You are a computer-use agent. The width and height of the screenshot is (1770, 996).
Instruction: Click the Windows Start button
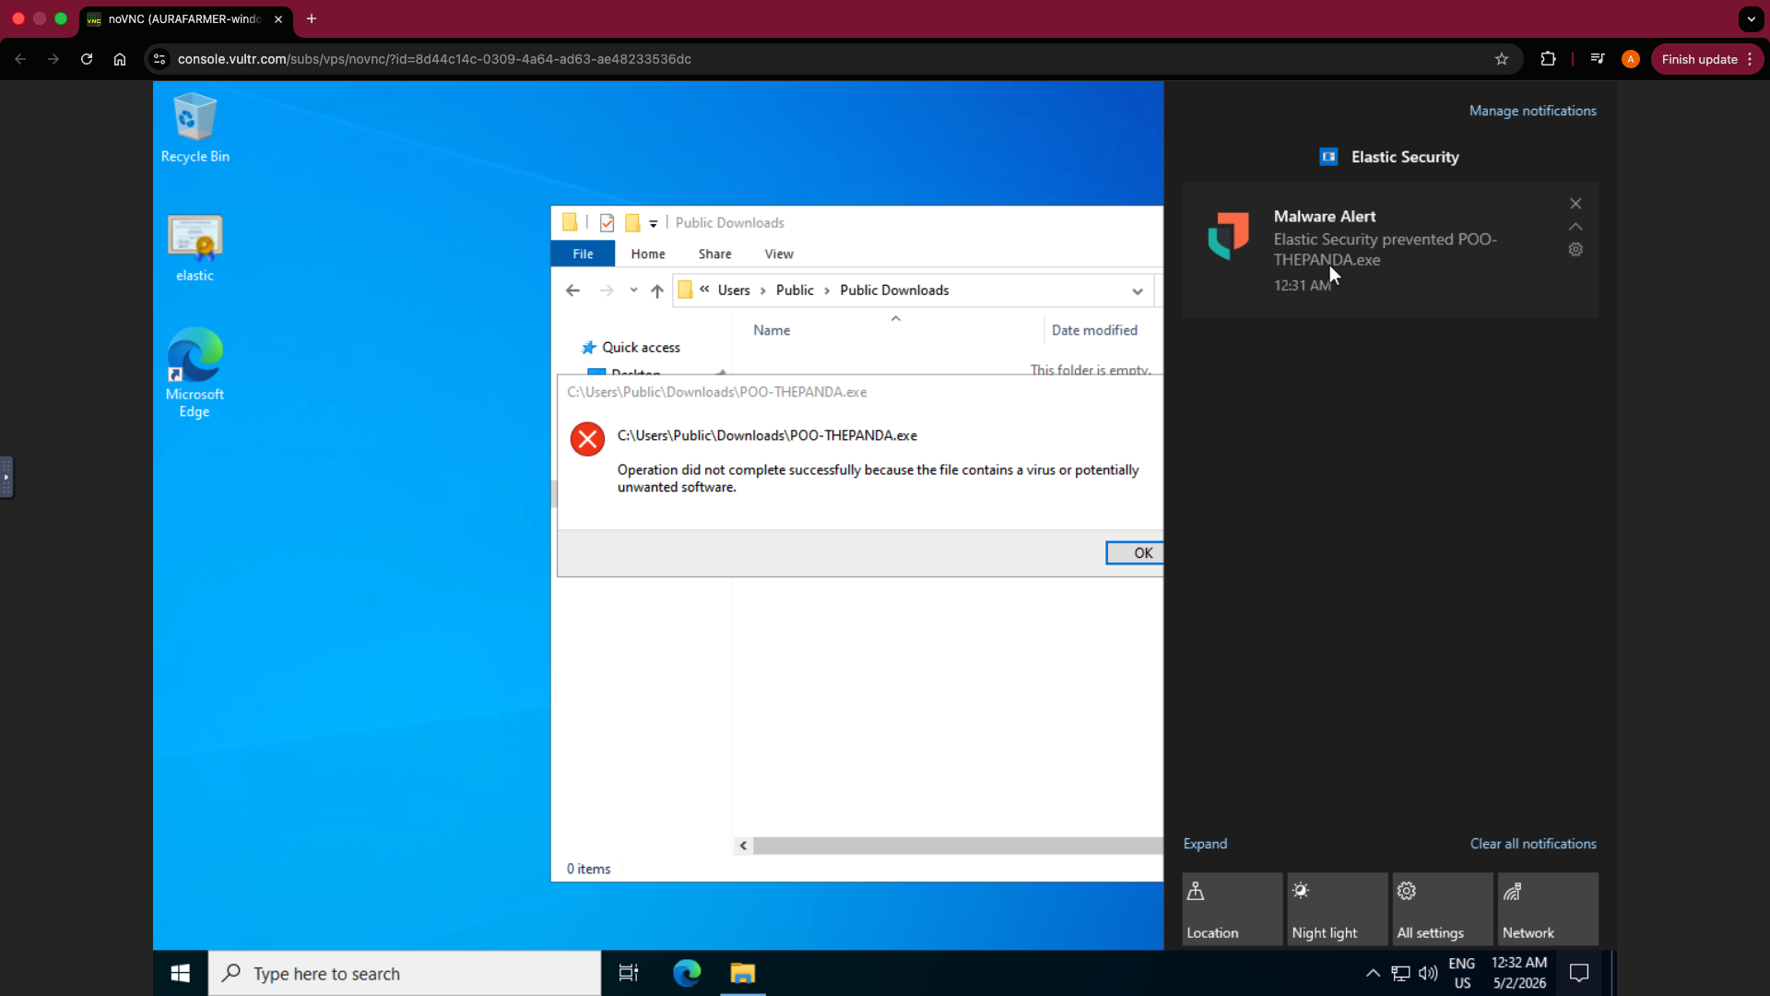tap(181, 973)
